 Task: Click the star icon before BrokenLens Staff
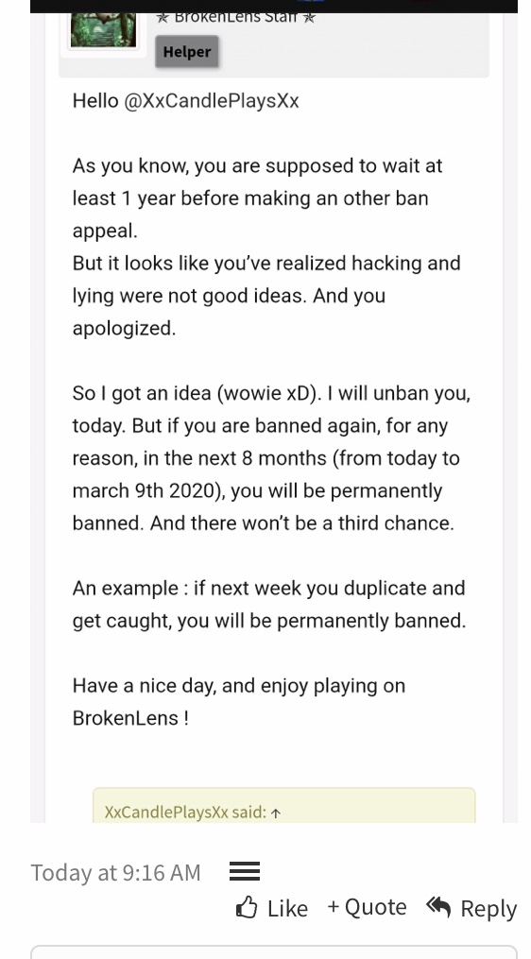163,18
